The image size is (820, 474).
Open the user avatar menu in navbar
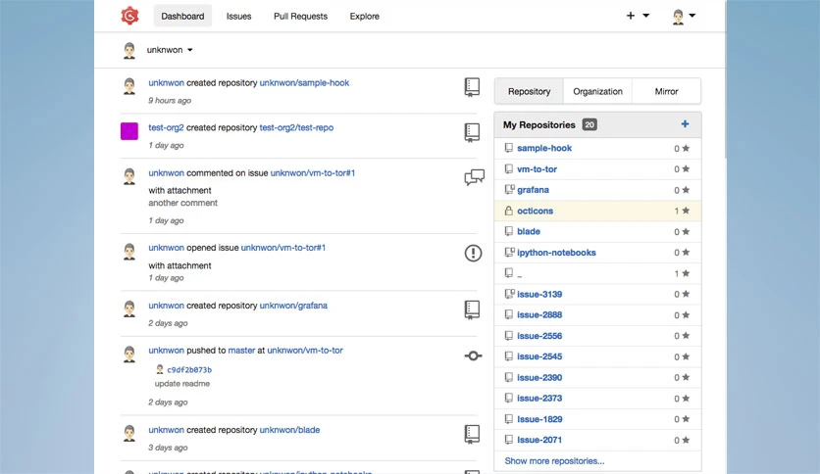684,17
